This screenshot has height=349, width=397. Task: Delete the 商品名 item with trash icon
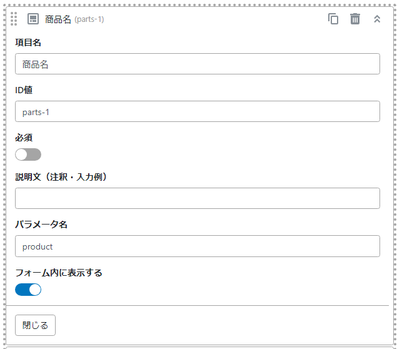click(355, 19)
